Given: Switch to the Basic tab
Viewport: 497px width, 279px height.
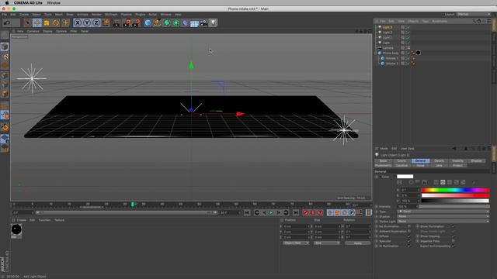Looking at the screenshot, I should coord(383,161).
